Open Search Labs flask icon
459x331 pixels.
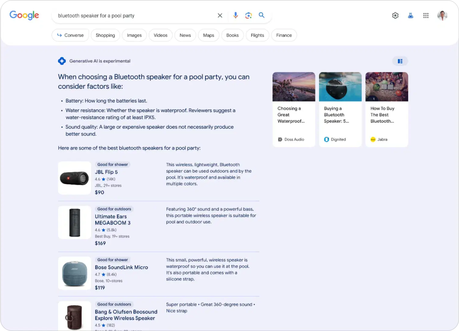(410, 16)
